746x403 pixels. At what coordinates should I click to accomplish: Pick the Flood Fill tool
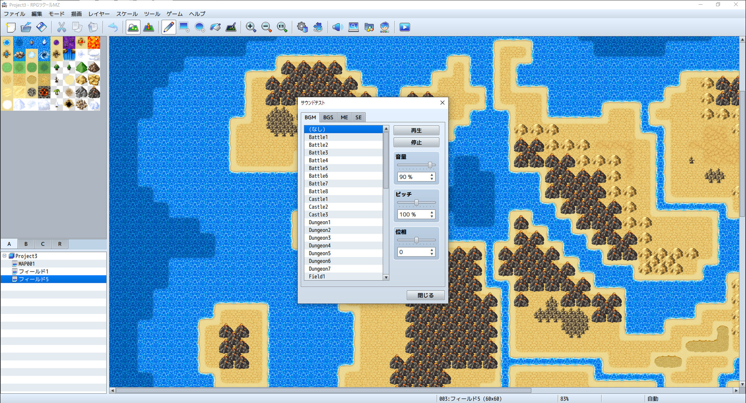tap(215, 27)
